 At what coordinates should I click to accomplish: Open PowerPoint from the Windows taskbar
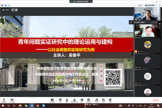tap(38, 105)
